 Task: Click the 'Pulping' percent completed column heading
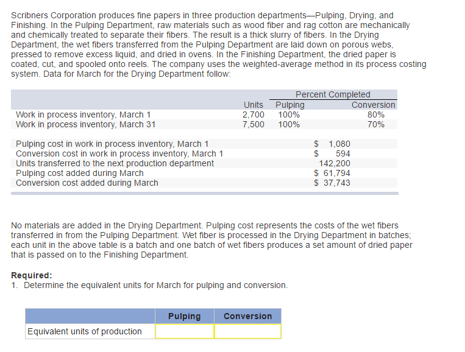point(289,105)
